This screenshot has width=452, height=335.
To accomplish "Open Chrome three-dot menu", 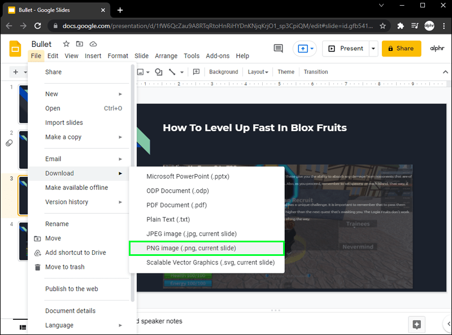I will point(444,26).
